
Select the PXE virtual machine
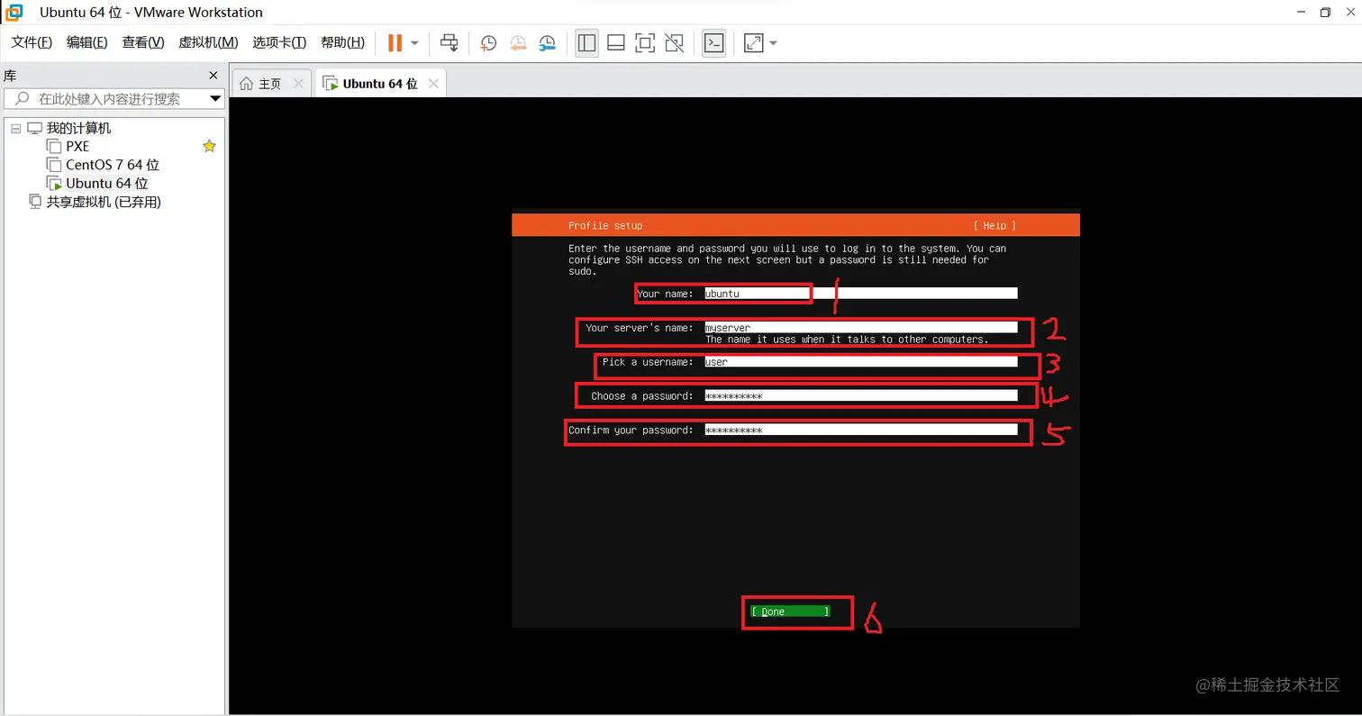77,146
